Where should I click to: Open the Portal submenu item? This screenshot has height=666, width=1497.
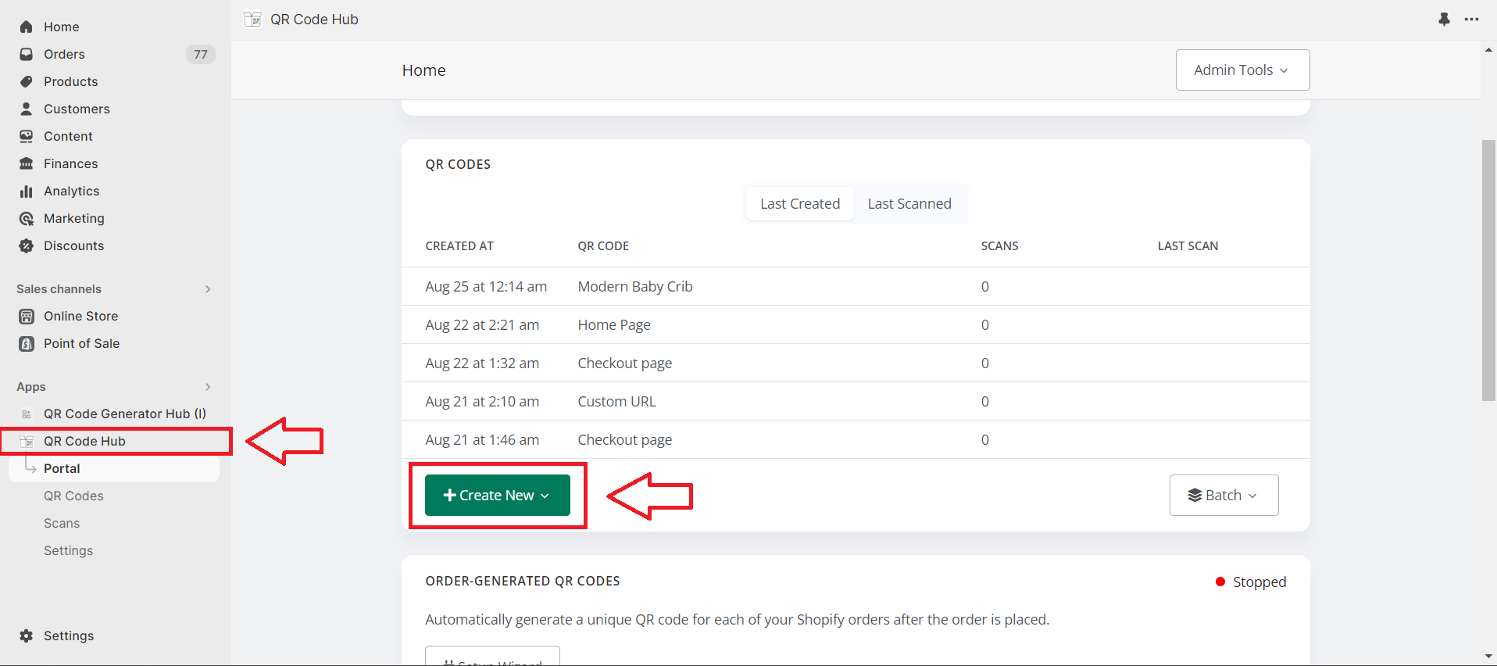click(114, 468)
